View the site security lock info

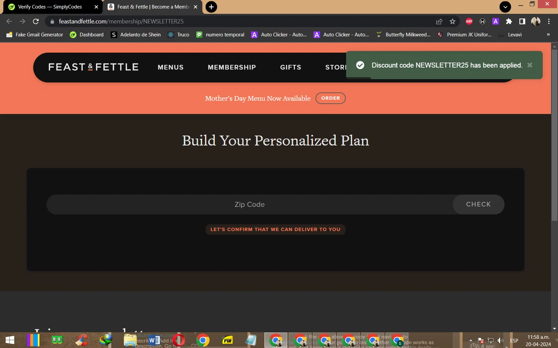click(52, 22)
